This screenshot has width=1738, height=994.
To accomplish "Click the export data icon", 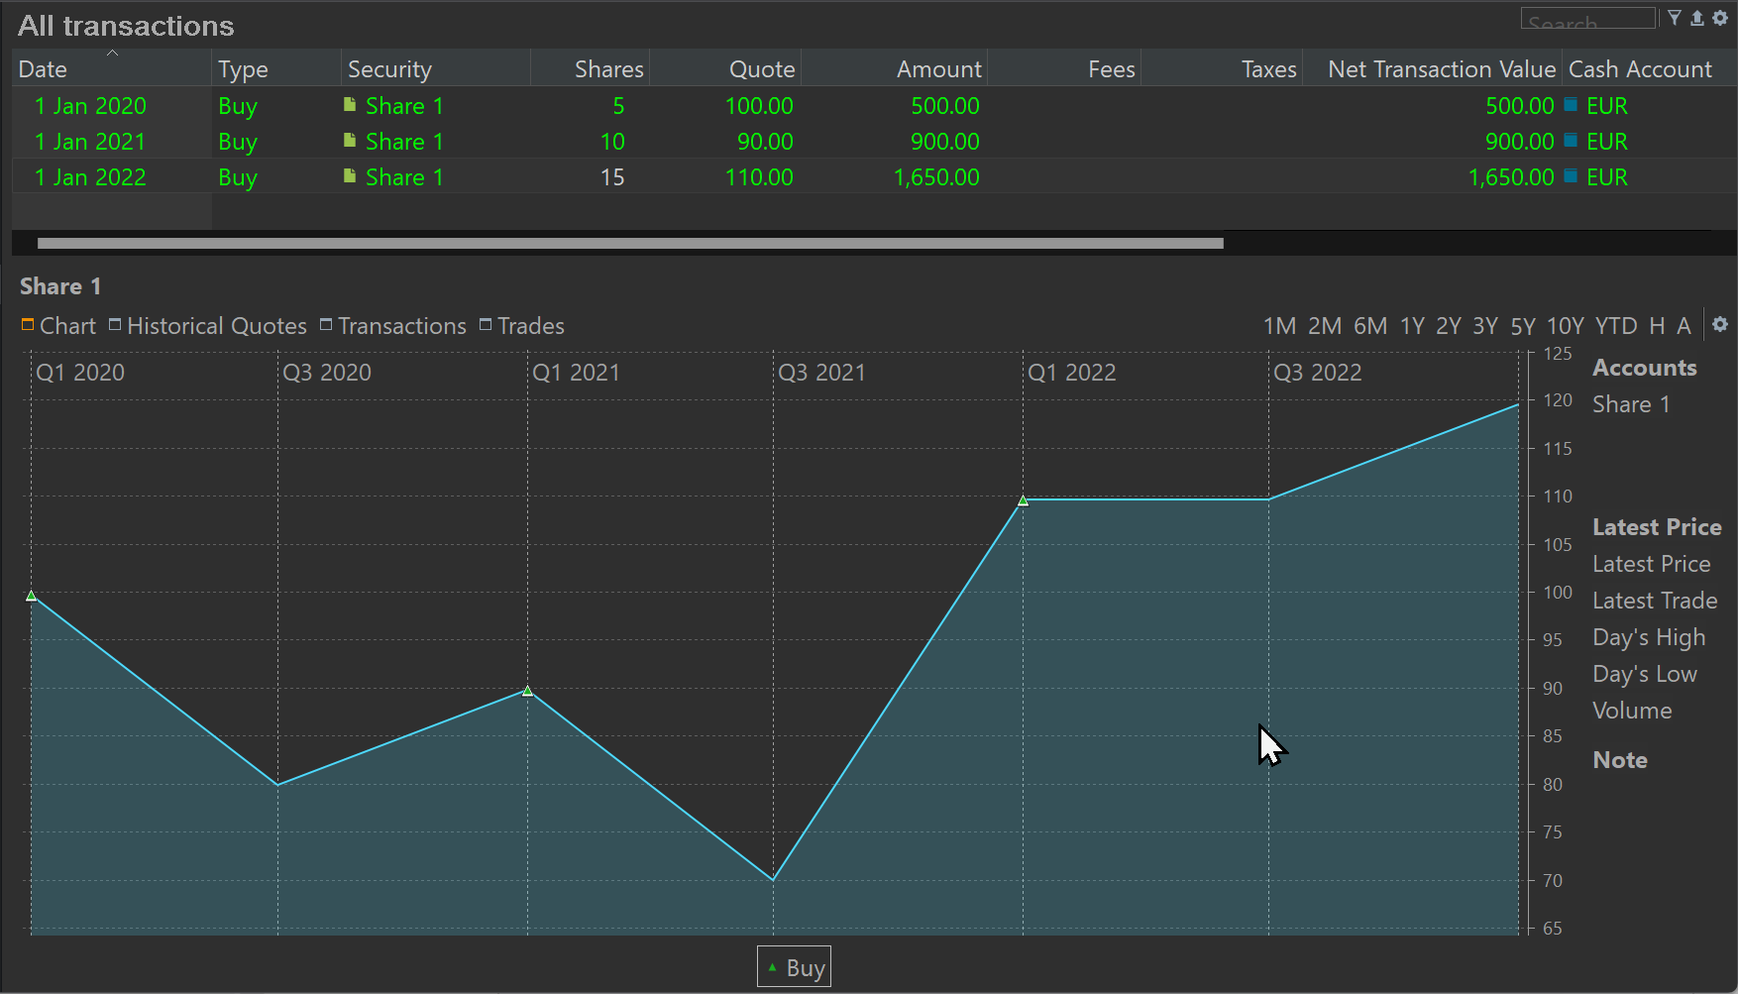I will pos(1697,18).
